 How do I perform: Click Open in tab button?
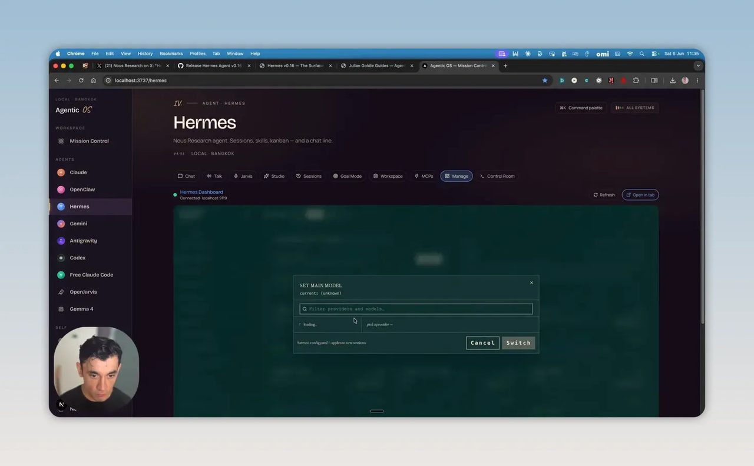coord(640,195)
